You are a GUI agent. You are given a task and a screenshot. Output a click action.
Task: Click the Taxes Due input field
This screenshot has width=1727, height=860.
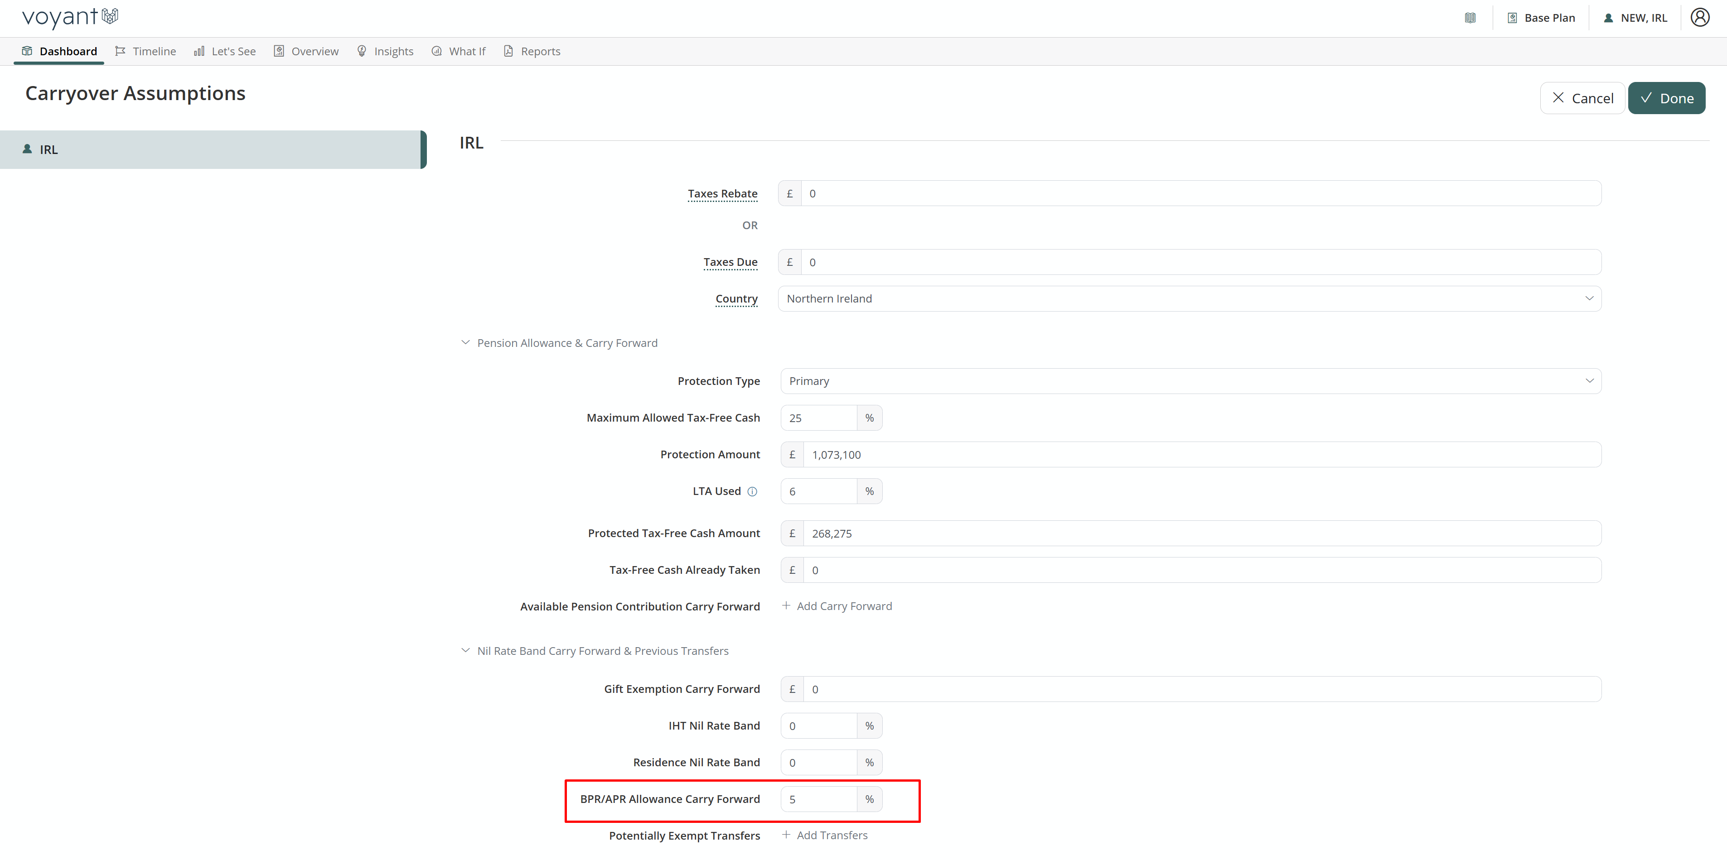click(x=1201, y=263)
